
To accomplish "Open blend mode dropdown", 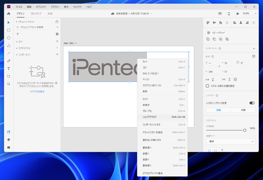I will 231,141.
